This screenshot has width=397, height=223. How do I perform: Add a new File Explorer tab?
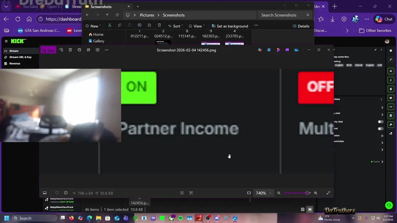tap(138, 7)
